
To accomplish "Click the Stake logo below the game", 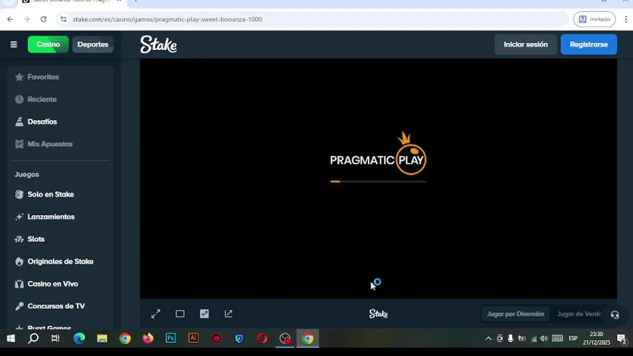I will coord(378,313).
